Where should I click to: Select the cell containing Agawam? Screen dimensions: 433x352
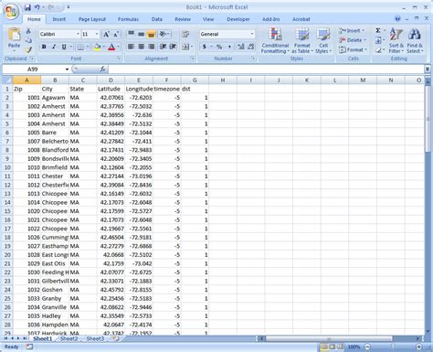(x=55, y=98)
